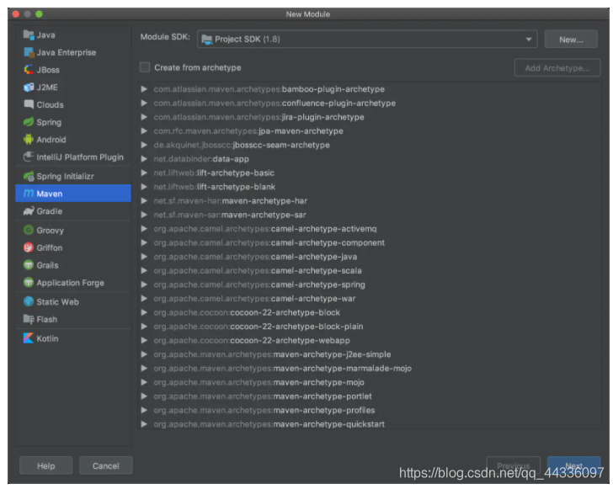Click the Help button
Screen dimensions: 613x489
[x=45, y=465]
